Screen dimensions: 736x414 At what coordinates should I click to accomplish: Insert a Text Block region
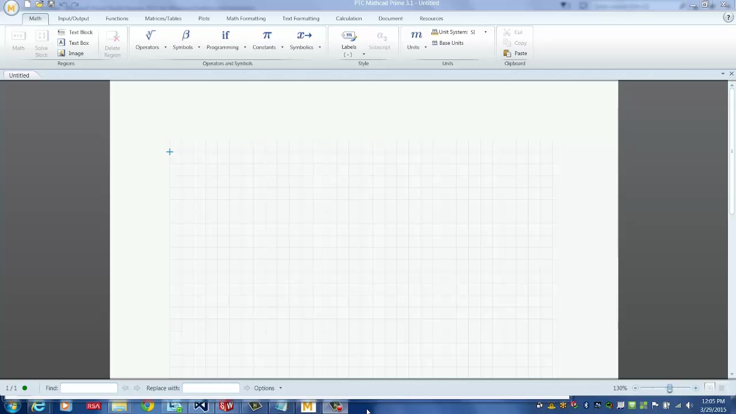point(75,32)
